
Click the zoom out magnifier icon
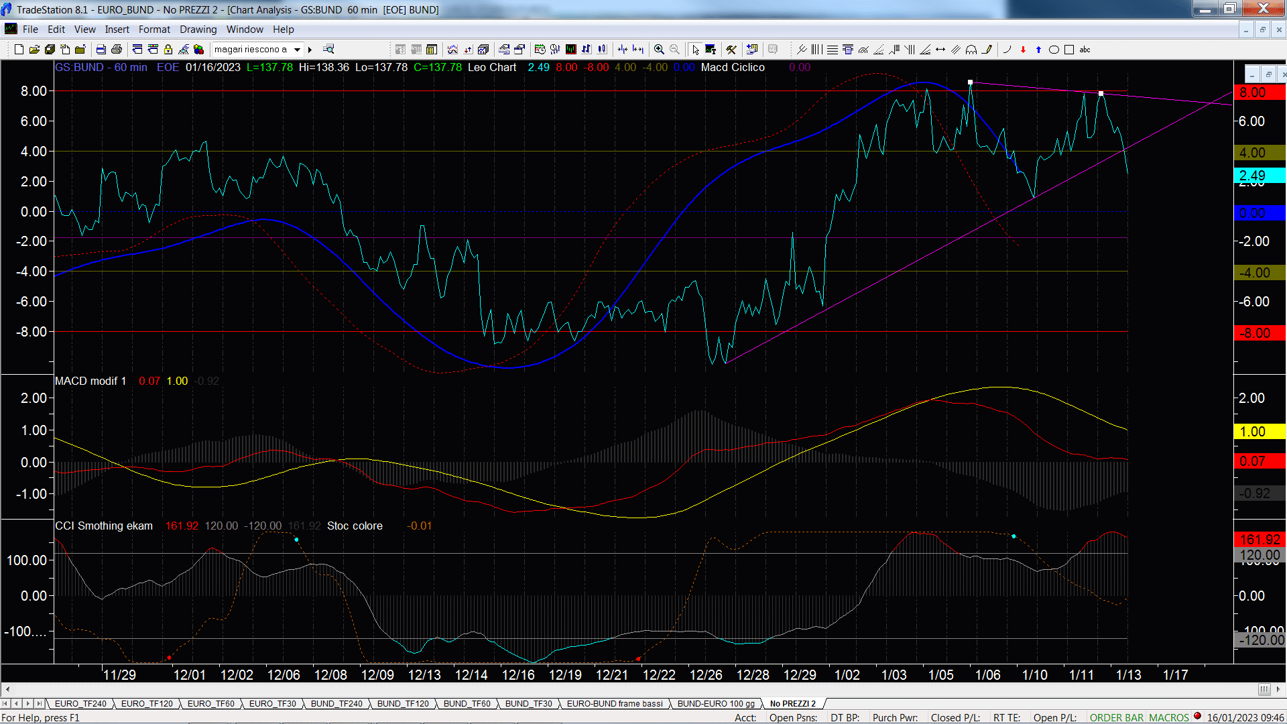point(675,50)
